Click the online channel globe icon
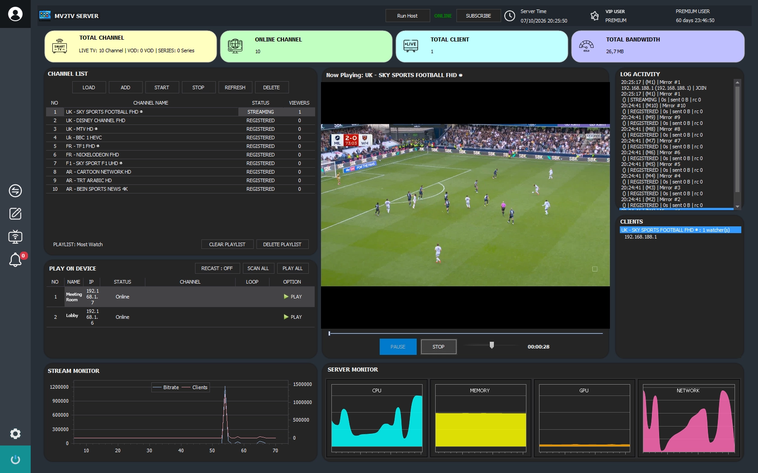758x473 pixels. pos(235,46)
